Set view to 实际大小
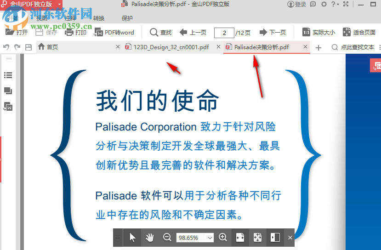 (x=318, y=32)
